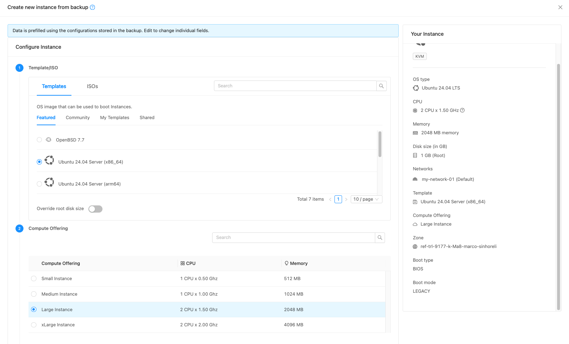
Task: Click the '4096 MB' memory cell
Action: pos(294,325)
